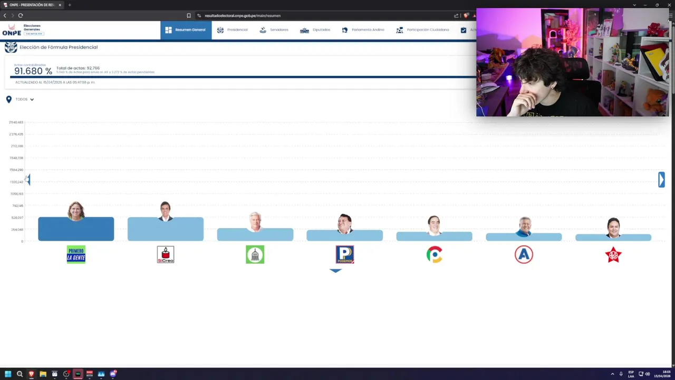Reload the page with the refresh button
This screenshot has width=675, height=380.
[21, 15]
